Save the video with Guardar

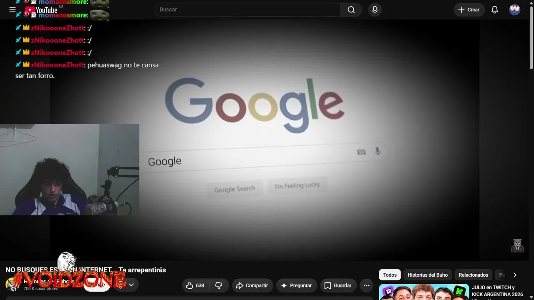click(338, 285)
